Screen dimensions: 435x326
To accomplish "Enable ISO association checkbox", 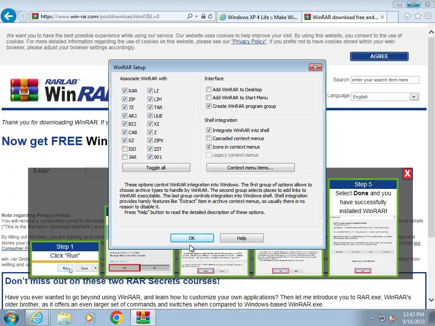I will [x=124, y=149].
